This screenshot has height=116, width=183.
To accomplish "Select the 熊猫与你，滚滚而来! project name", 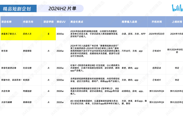I will [11, 80].
